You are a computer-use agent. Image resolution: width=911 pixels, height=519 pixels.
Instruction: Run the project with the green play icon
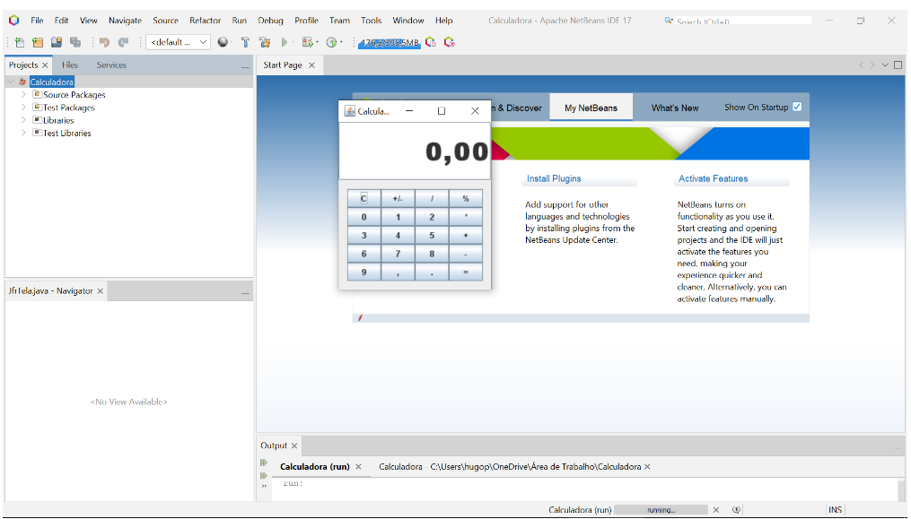285,41
